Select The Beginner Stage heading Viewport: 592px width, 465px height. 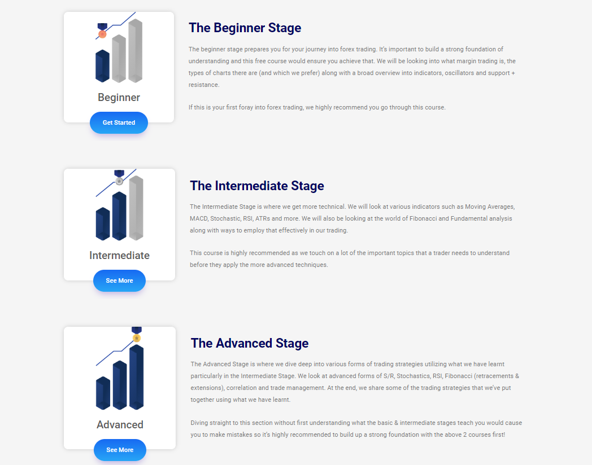click(245, 28)
